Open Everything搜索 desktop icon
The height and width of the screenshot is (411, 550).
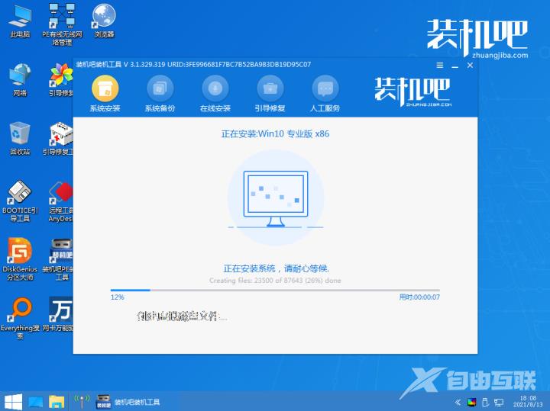[20, 318]
